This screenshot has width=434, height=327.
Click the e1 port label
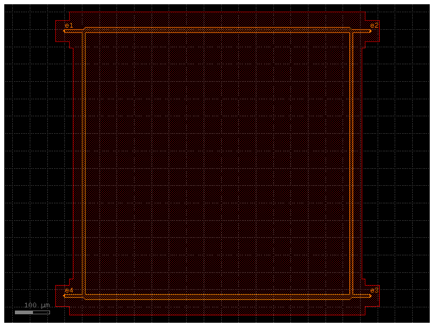69,25
